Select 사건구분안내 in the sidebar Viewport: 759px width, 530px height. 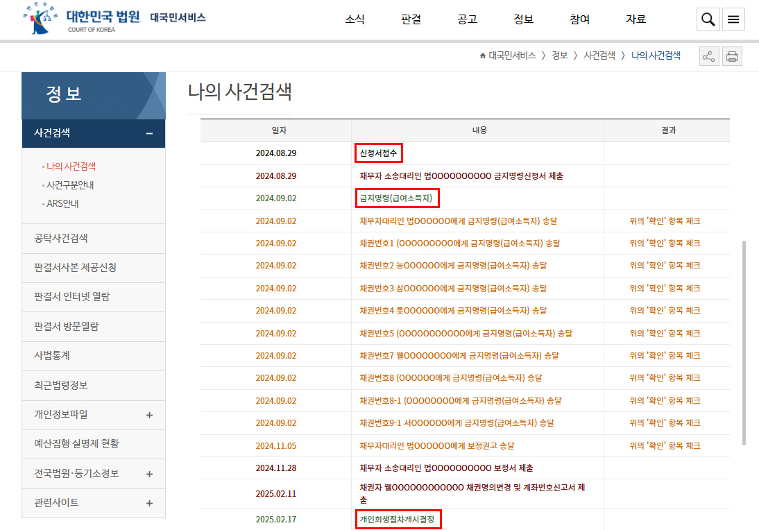[70, 185]
